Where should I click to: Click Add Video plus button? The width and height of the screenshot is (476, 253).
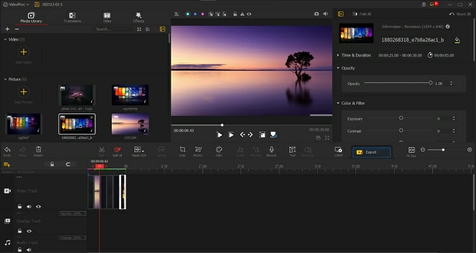click(x=23, y=52)
